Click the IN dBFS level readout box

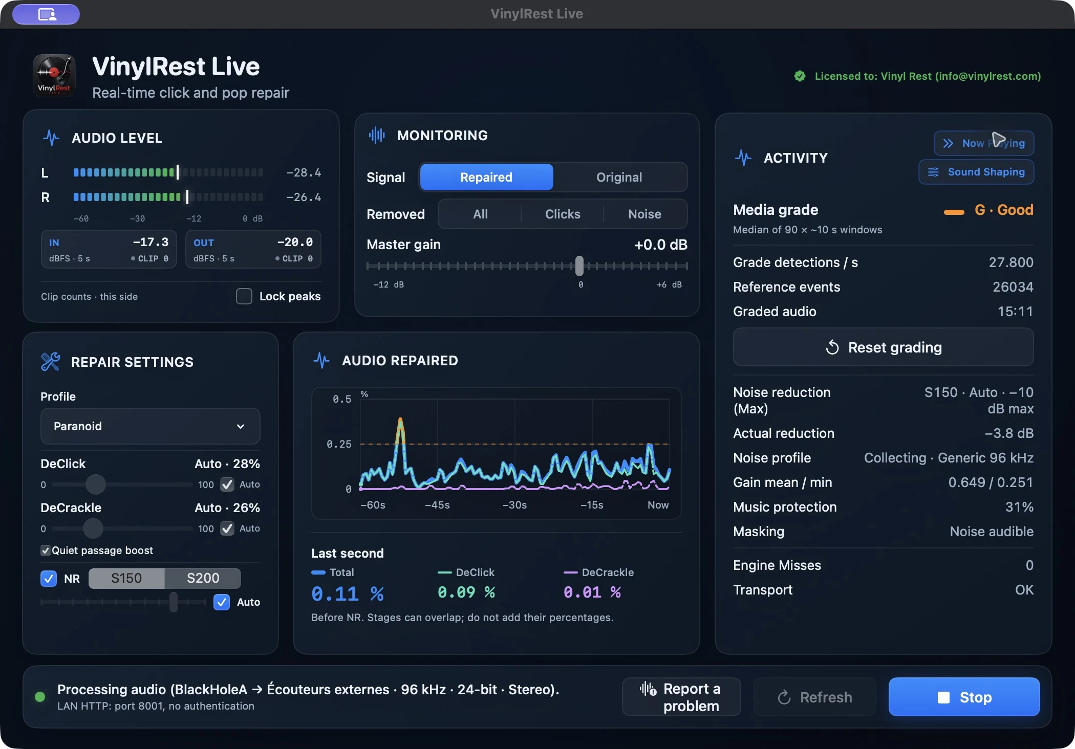click(109, 250)
